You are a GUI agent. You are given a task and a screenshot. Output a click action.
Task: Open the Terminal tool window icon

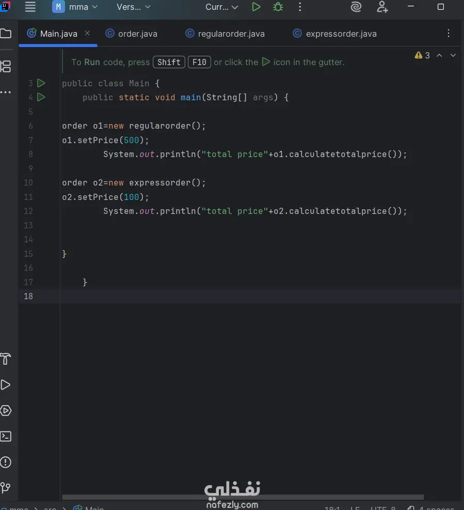[6, 436]
